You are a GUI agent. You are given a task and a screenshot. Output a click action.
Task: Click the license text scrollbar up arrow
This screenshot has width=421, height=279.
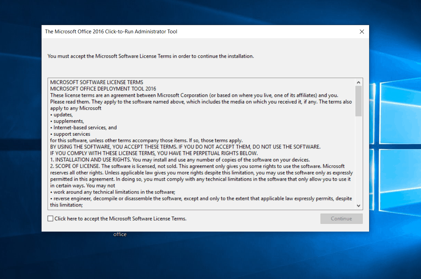click(358, 82)
